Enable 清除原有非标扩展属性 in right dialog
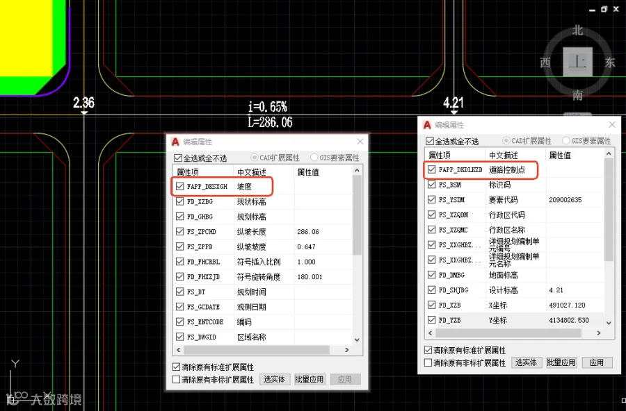The height and width of the screenshot is (411, 626). tap(428, 363)
